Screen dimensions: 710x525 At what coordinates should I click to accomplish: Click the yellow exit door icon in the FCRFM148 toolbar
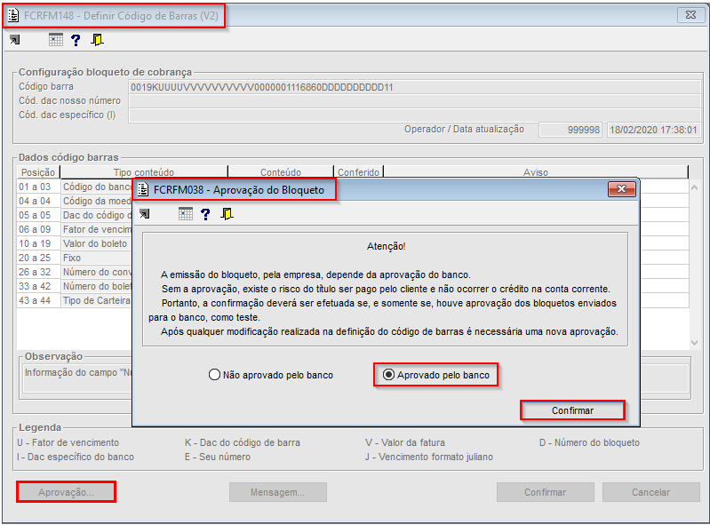[x=97, y=40]
